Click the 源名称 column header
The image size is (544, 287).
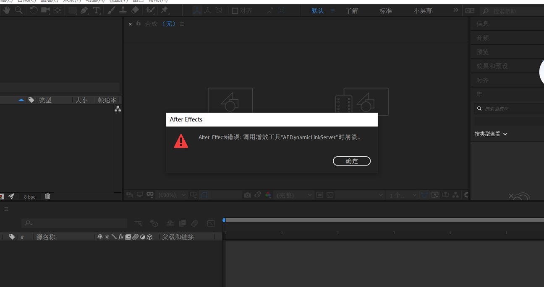pos(45,237)
